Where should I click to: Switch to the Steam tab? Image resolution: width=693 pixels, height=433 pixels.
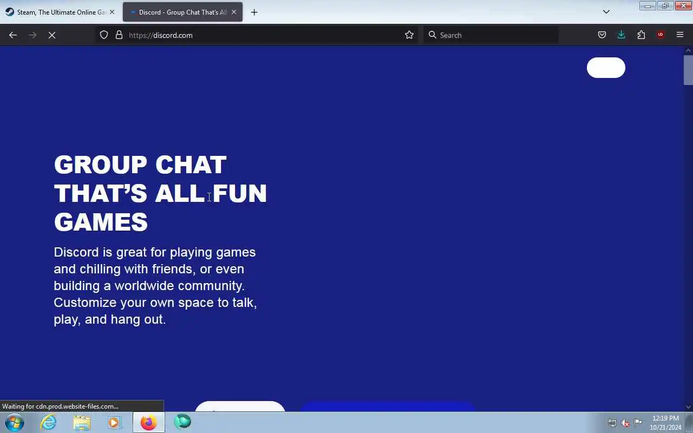[60, 12]
